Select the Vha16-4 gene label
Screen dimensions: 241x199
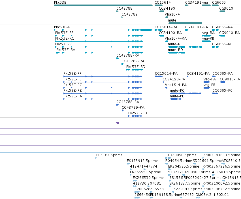(x=172, y=14)
